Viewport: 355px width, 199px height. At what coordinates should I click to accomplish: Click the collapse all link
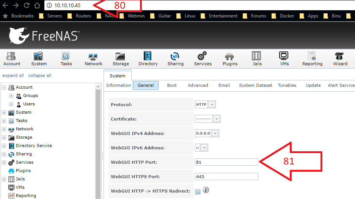pyautogui.click(x=39, y=75)
